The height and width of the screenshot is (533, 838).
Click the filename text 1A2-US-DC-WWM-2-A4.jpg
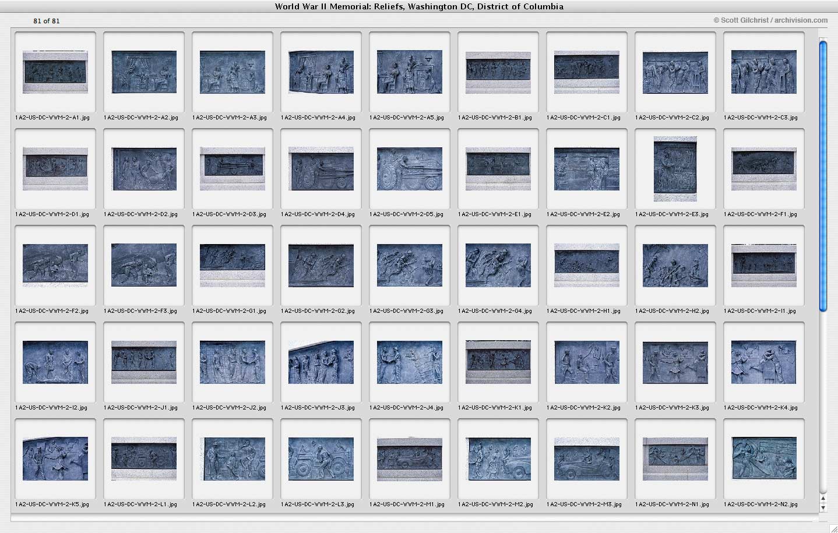(318, 118)
